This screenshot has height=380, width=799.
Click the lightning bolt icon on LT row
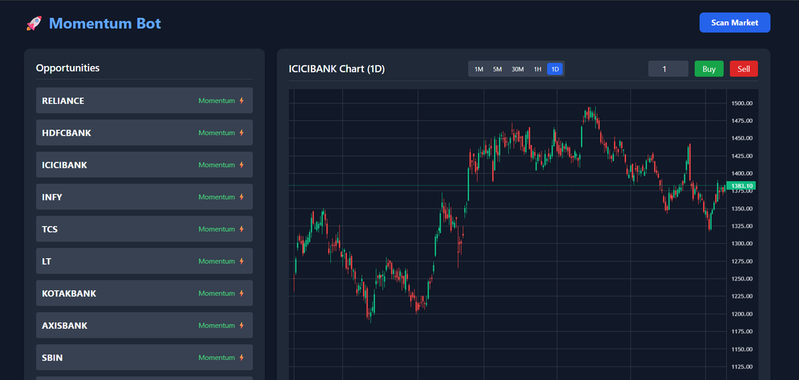[x=242, y=261]
